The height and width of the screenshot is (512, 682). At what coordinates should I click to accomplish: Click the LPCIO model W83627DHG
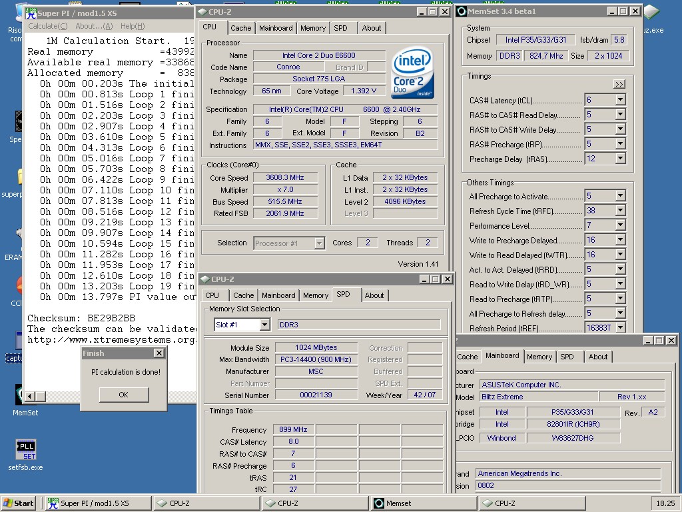coord(572,439)
